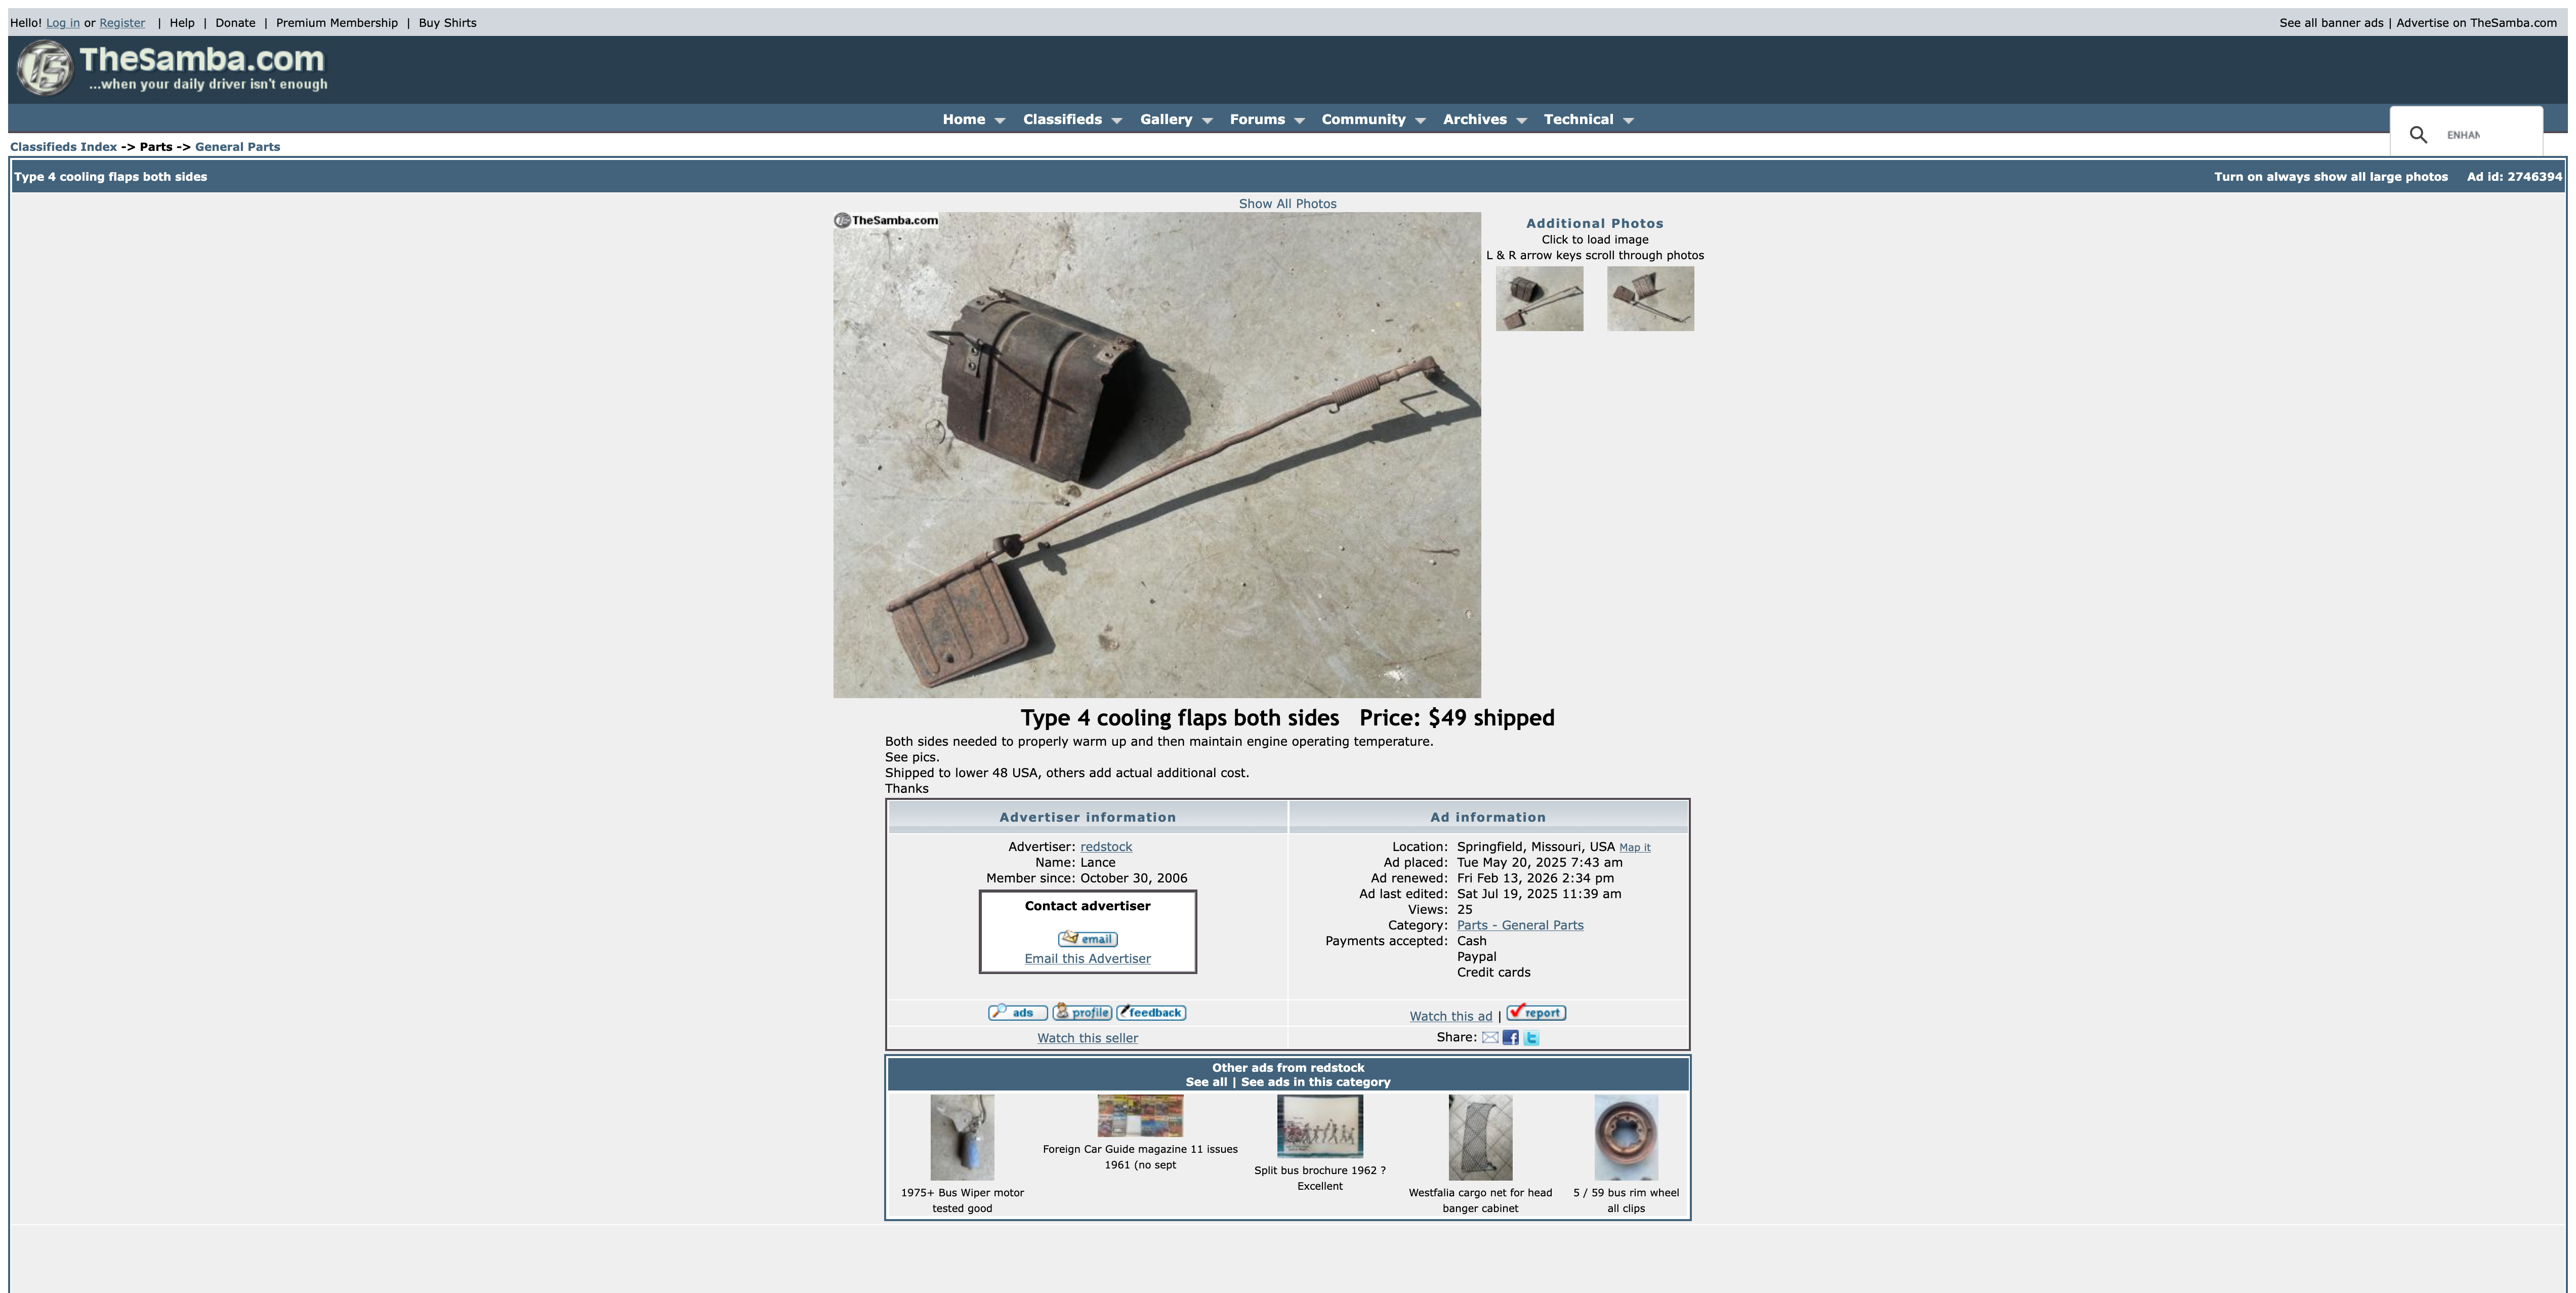
Task: Open the redstock advertiser link
Action: click(1106, 846)
